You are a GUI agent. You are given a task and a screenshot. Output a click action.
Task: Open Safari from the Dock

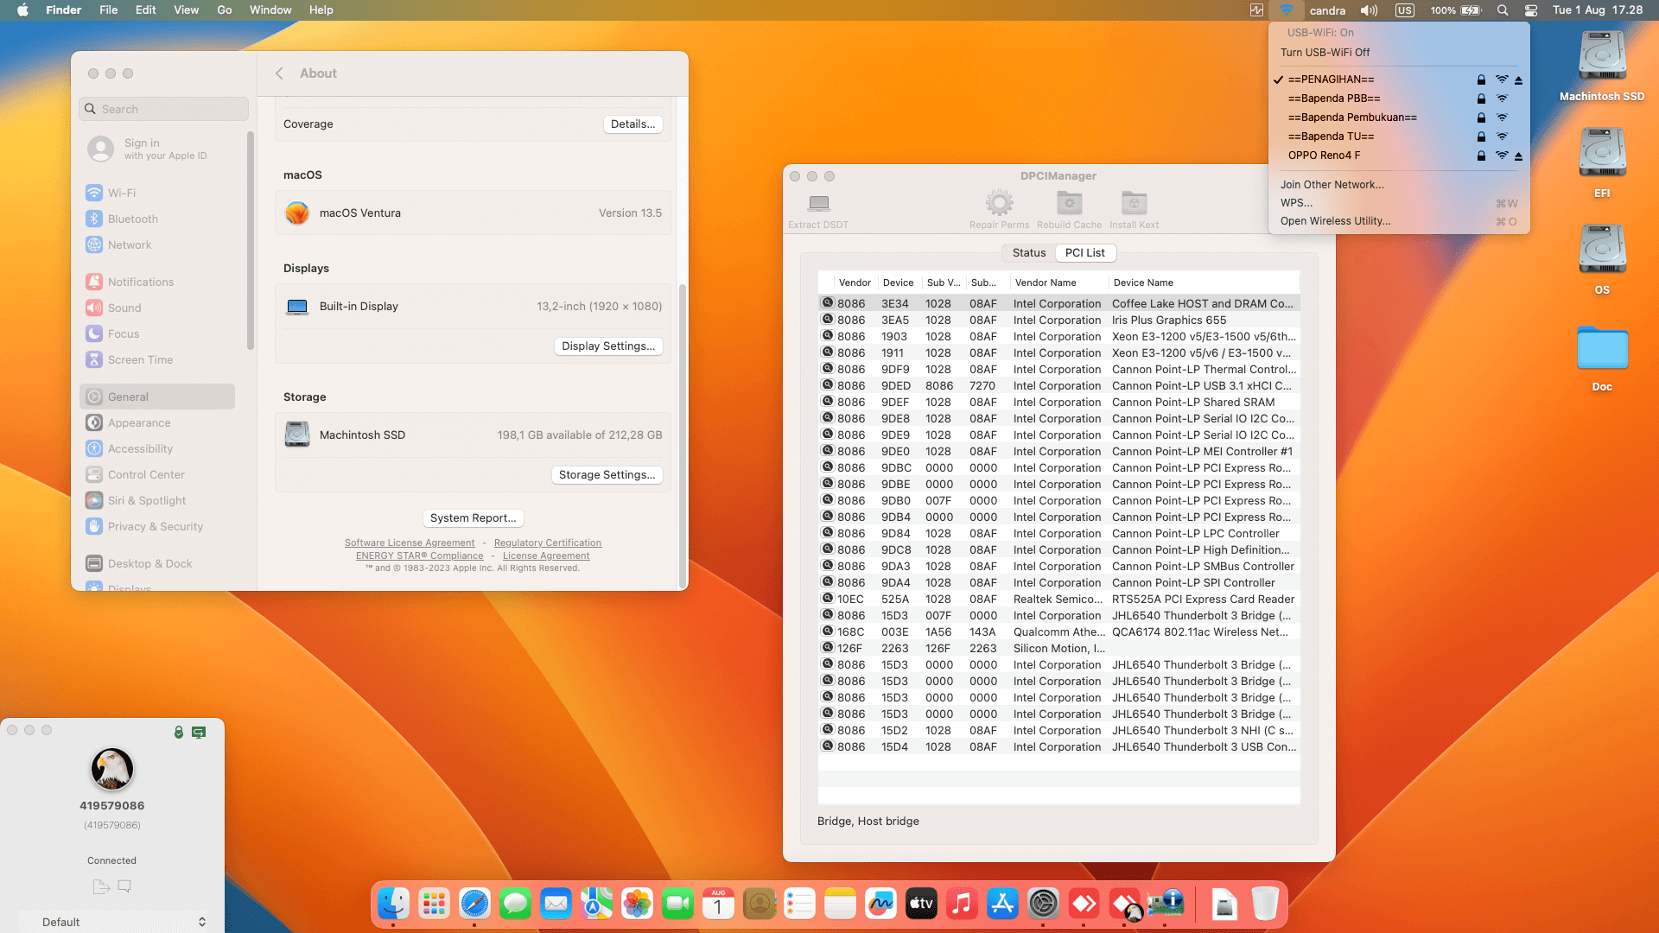click(x=474, y=904)
